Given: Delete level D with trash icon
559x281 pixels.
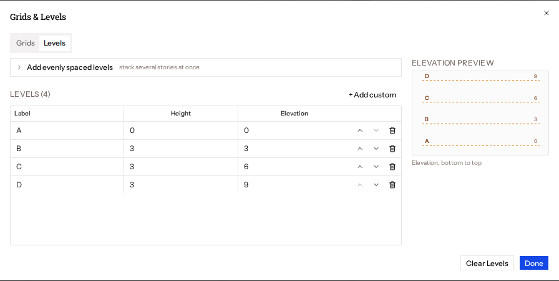Looking at the screenshot, I should click(x=392, y=185).
